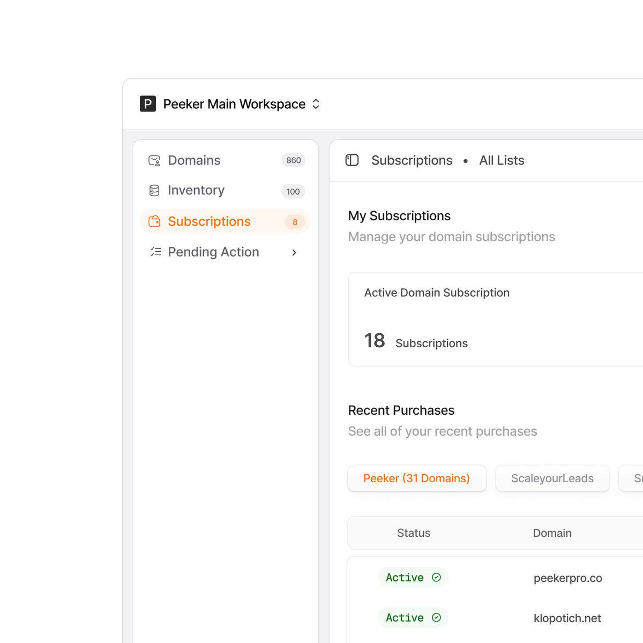Click the Status column header
Viewport: 643px width, 643px height.
[x=414, y=533]
